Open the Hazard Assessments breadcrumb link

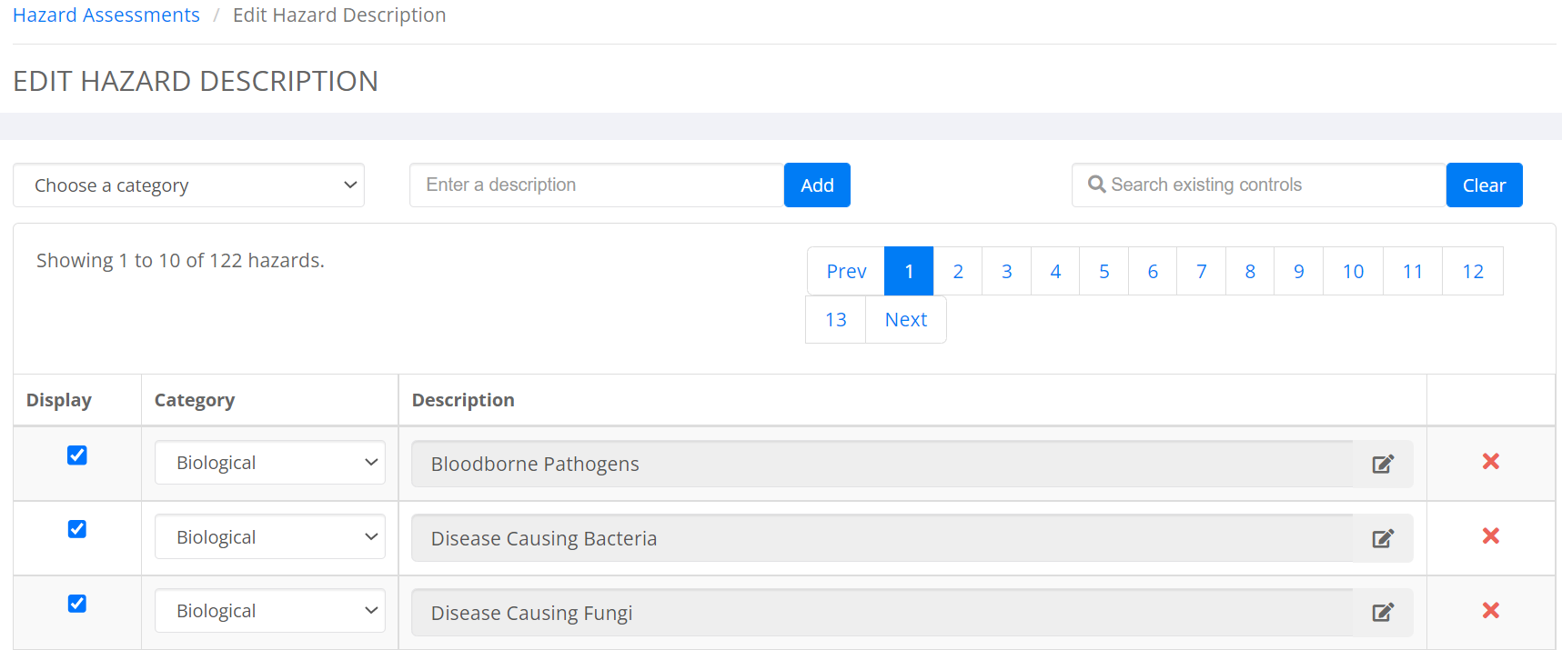[106, 15]
